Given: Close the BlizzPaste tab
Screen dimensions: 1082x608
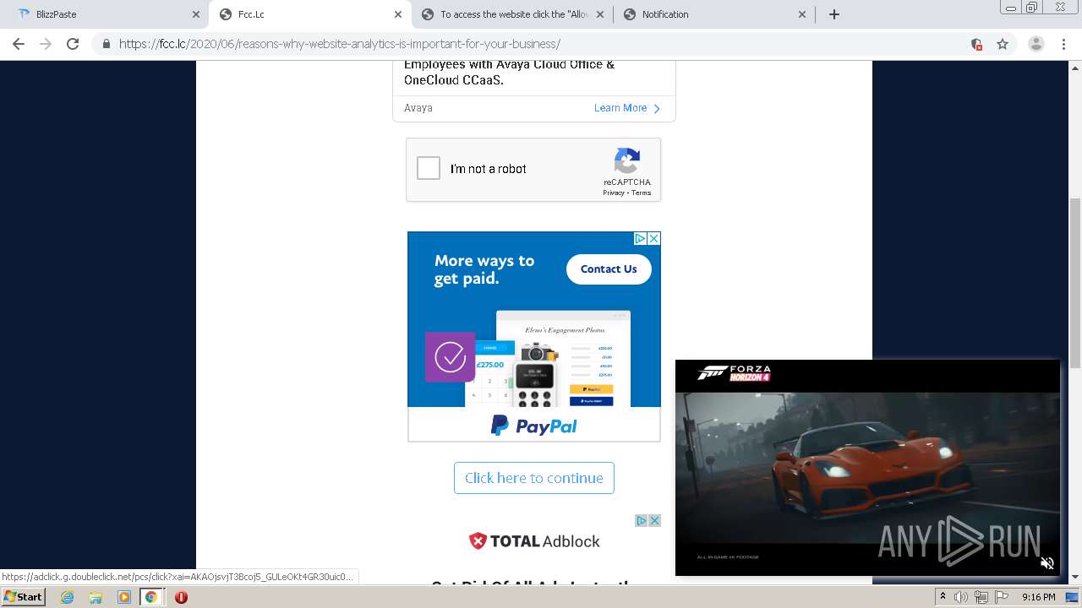Looking at the screenshot, I should tap(196, 14).
